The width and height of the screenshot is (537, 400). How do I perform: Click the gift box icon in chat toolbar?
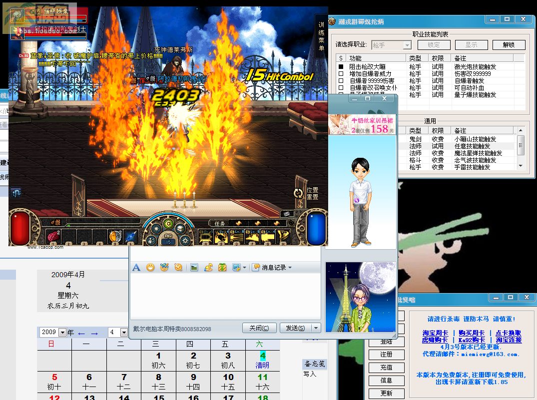pyautogui.click(x=222, y=267)
